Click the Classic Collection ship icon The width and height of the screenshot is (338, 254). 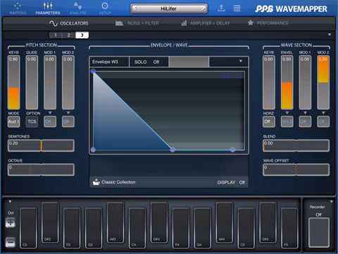[96, 182]
